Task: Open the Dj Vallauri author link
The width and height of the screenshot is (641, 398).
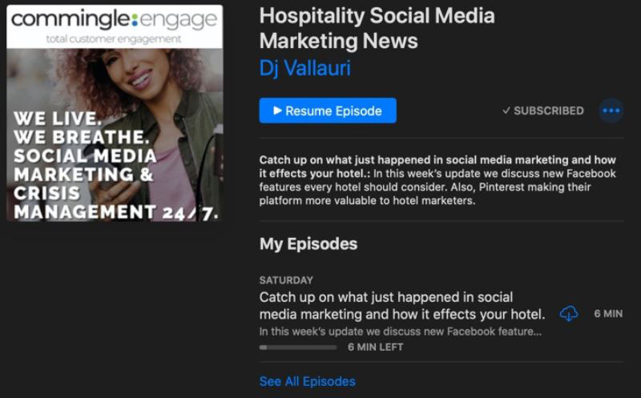Action: point(305,68)
